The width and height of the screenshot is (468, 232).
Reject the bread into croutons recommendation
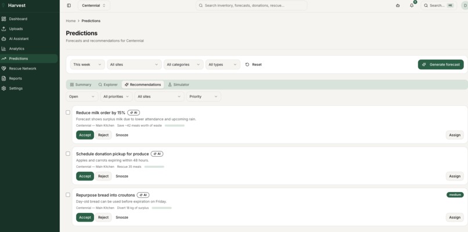[x=103, y=218]
